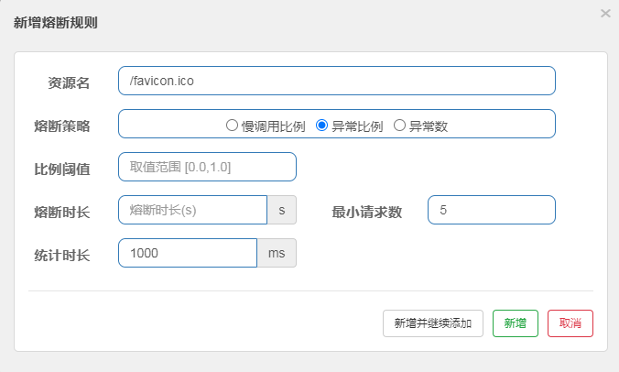This screenshot has width=619, height=372.
Task: Click the 资源名 field label
Action: click(69, 83)
